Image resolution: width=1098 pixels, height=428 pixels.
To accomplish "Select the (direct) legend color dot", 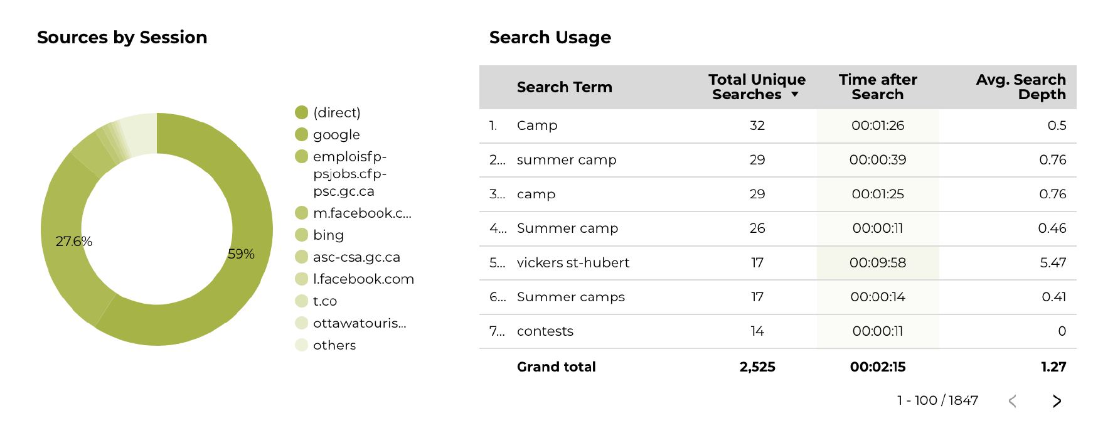I will point(302,112).
